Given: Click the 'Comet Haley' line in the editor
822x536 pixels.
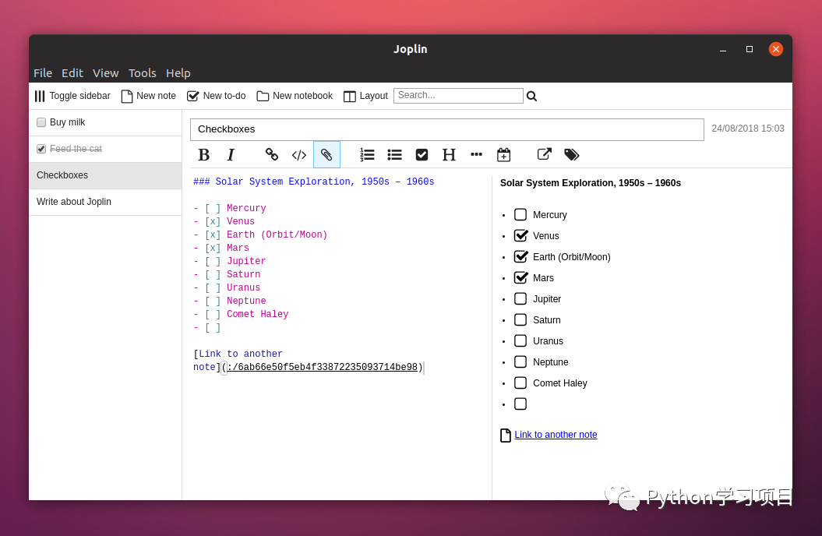Looking at the screenshot, I should coord(241,314).
